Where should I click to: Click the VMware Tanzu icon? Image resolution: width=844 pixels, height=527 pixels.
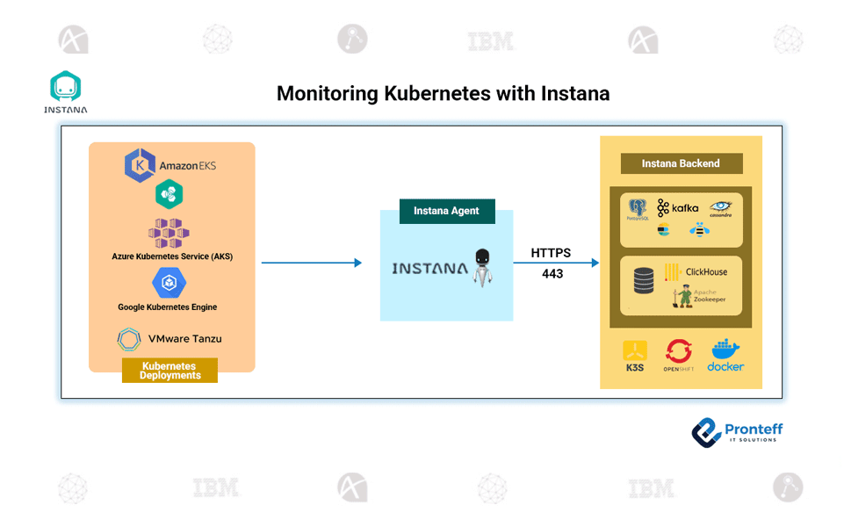pyautogui.click(x=129, y=339)
